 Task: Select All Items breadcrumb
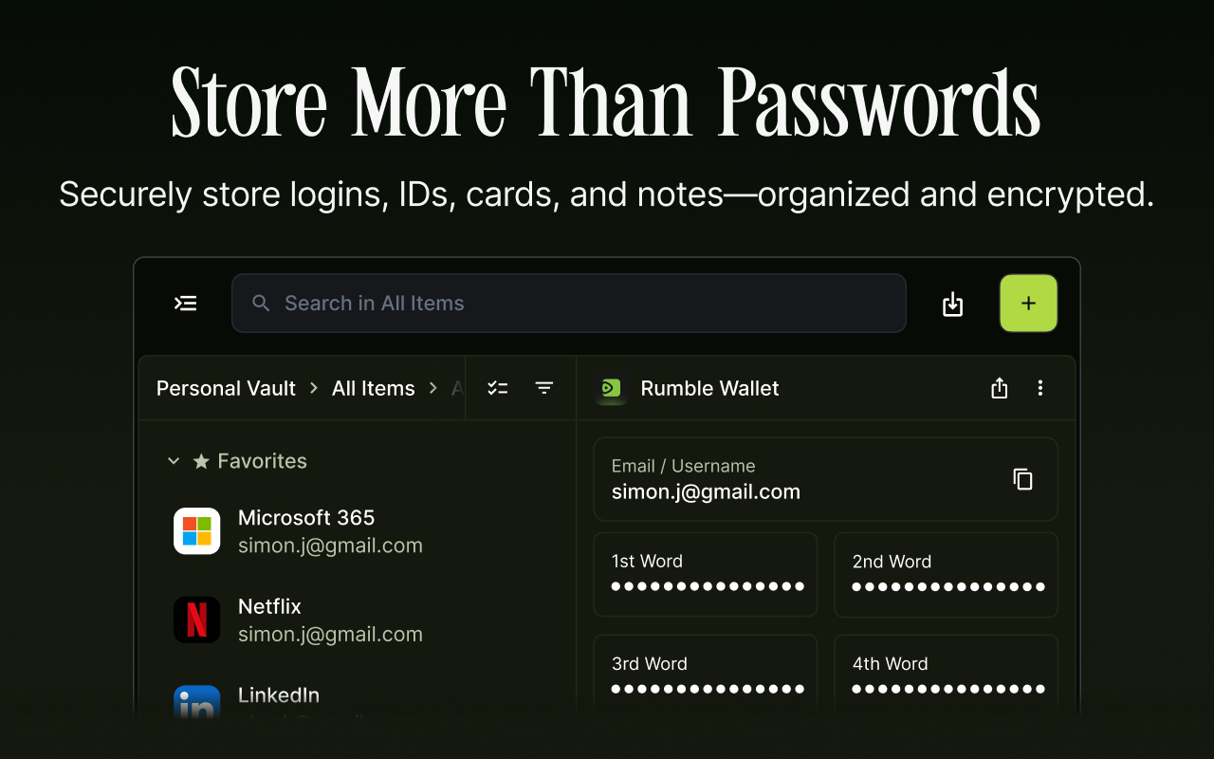(x=374, y=388)
